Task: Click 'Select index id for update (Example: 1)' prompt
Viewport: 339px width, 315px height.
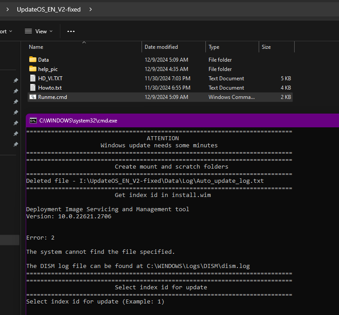Action: click(x=95, y=301)
